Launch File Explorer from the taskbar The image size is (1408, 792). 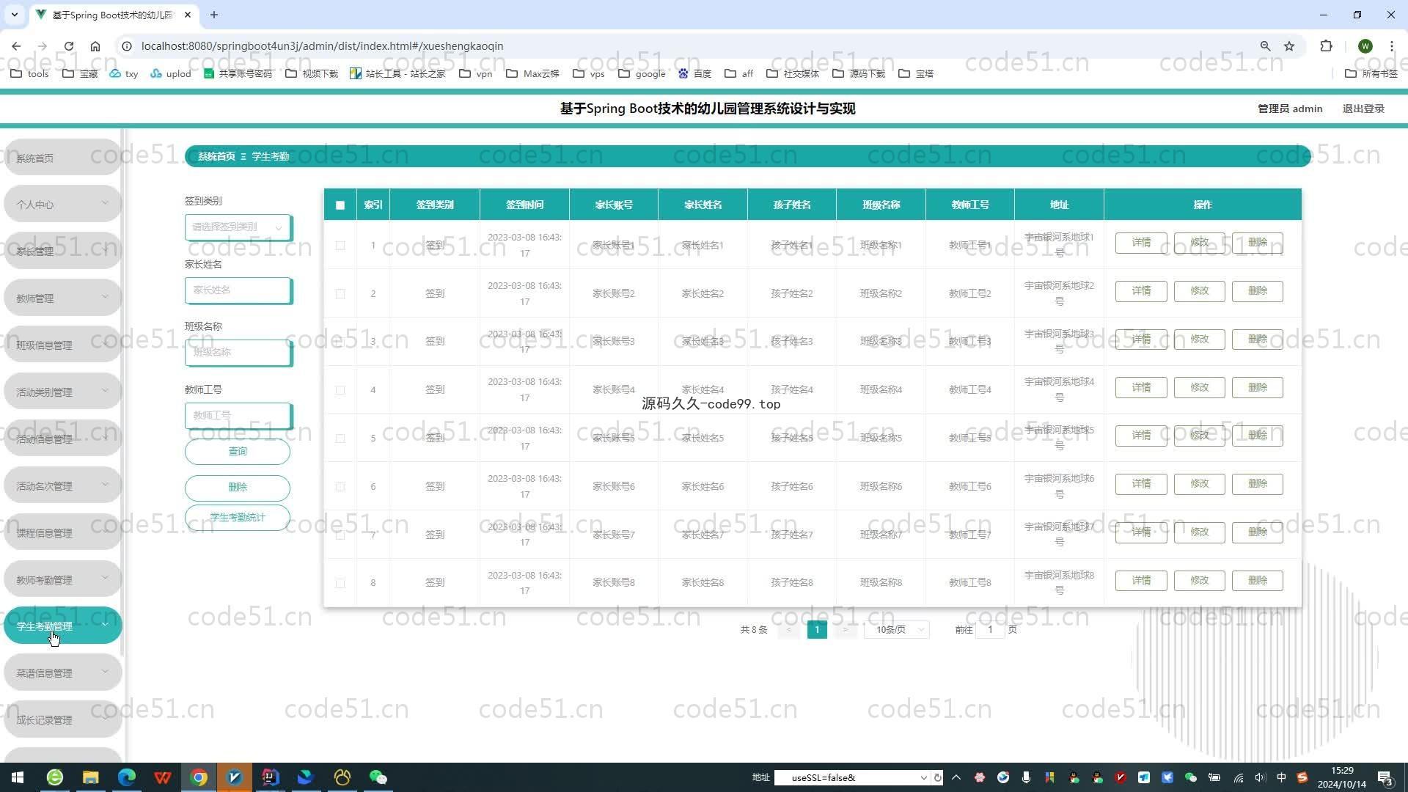click(90, 777)
